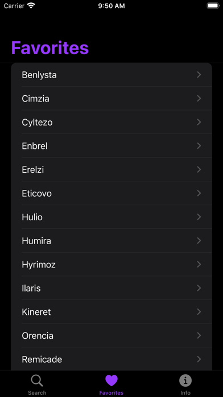Open Orencia from the favorites
223x397 pixels.
(111, 335)
